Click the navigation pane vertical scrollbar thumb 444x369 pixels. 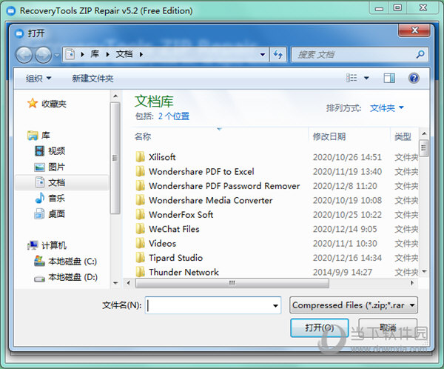115,158
